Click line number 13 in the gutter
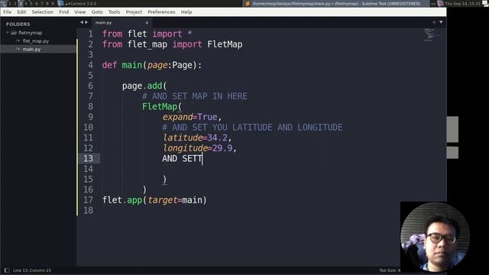 (88, 158)
